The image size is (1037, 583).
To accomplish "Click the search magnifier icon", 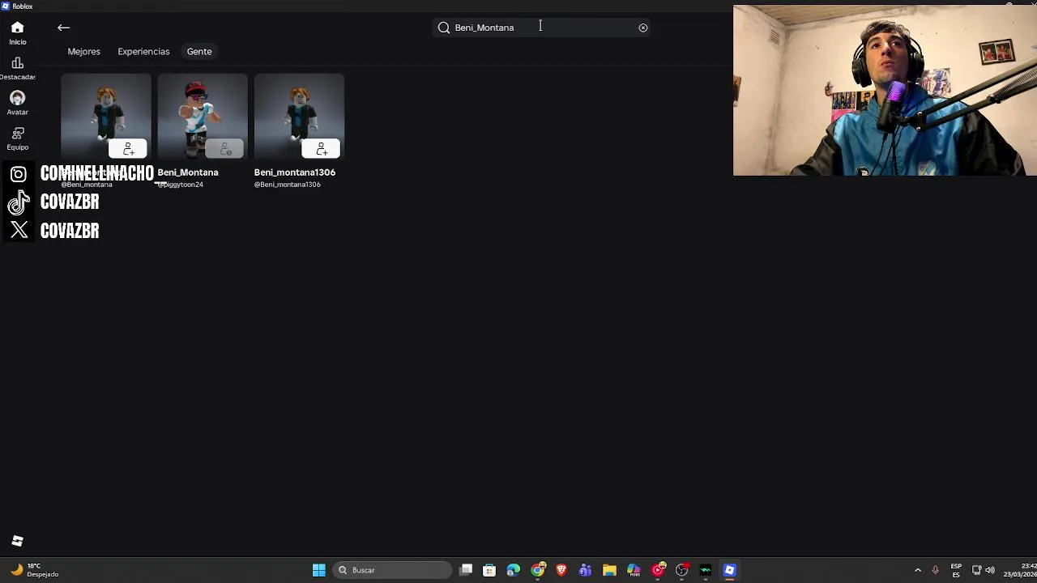I will [444, 28].
